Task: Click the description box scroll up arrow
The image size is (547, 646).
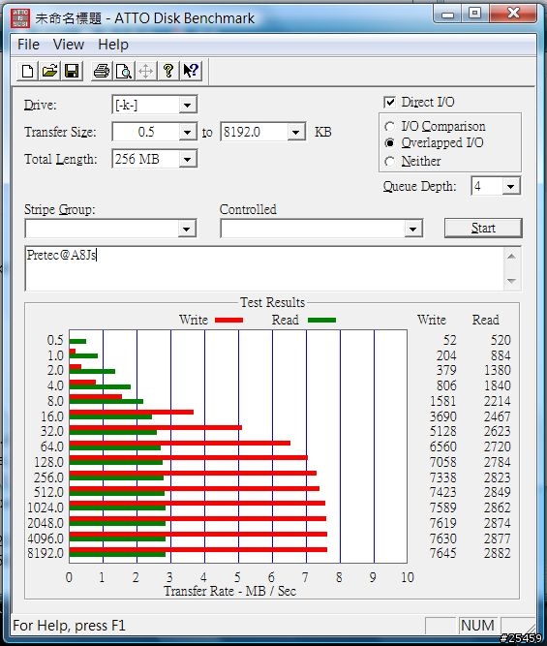Action: coord(511,257)
